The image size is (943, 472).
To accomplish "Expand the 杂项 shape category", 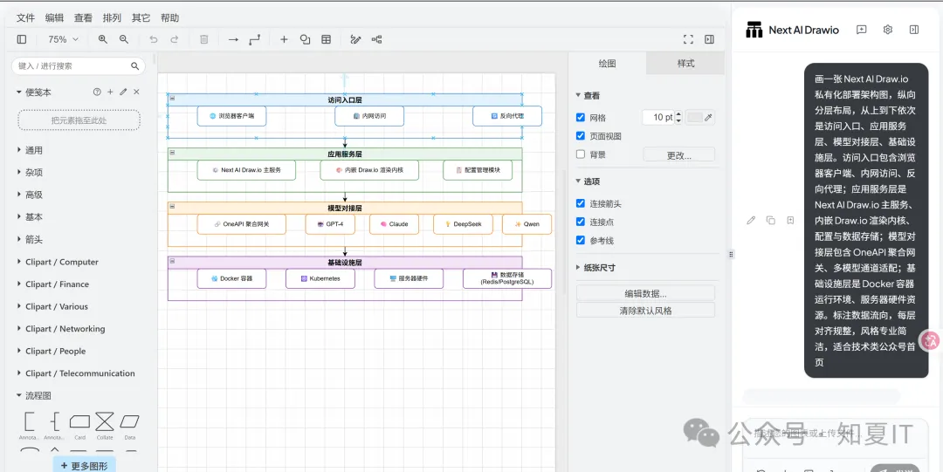I will (30, 173).
